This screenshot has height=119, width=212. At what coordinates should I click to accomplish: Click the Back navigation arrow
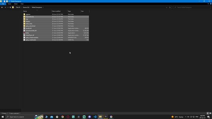[x=2, y=7]
